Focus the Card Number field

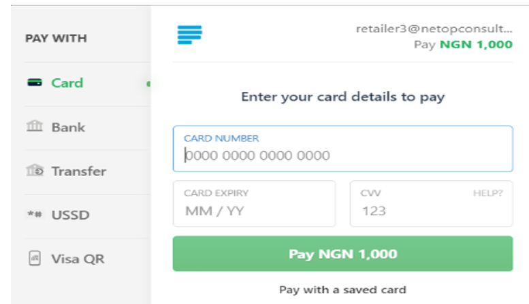coord(342,149)
